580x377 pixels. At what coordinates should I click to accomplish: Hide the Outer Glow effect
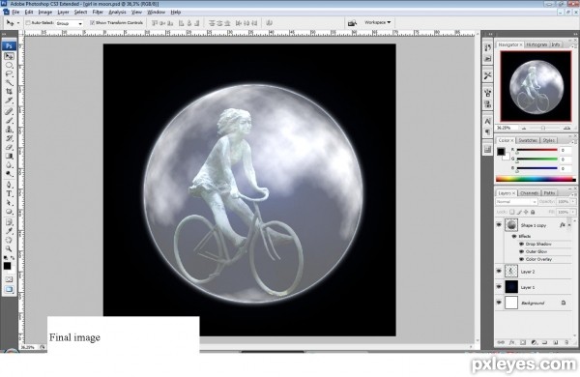pyautogui.click(x=522, y=251)
